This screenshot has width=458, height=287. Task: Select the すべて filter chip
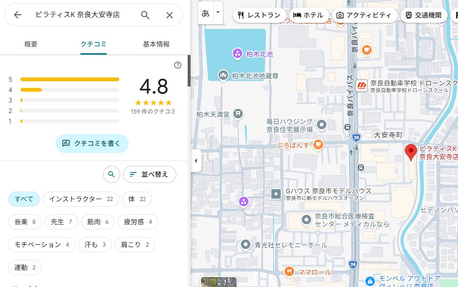coord(24,199)
